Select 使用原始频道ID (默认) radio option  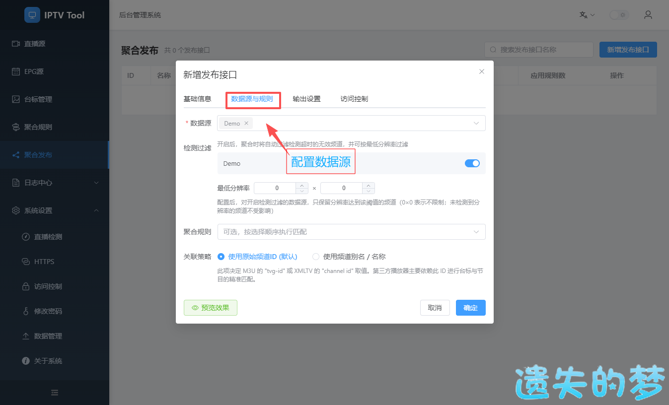257,257
